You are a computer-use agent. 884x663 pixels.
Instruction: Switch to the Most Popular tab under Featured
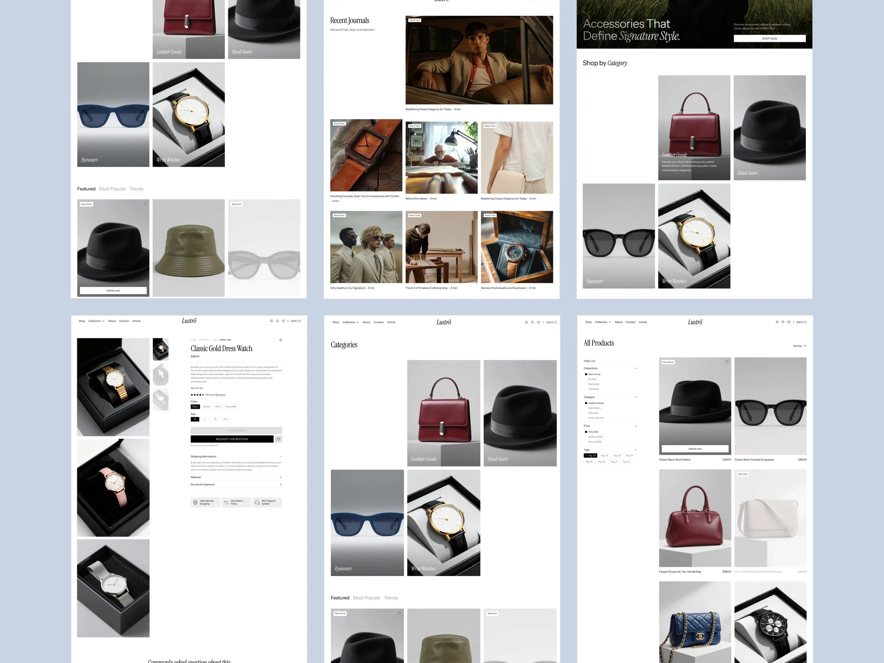[366, 598]
